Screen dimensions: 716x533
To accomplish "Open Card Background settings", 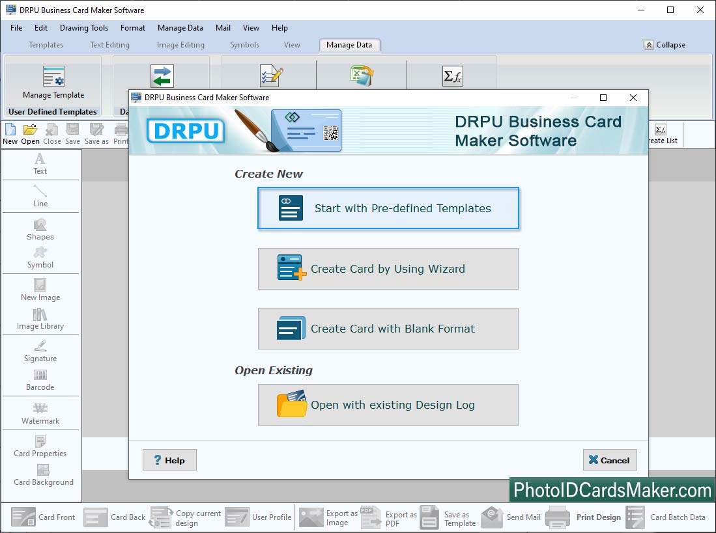I will tap(44, 475).
